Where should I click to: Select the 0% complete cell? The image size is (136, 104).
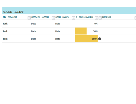(87, 24)
